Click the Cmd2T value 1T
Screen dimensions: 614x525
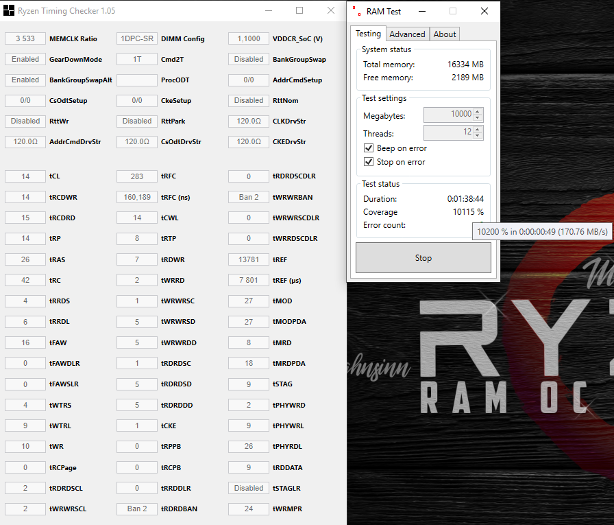(x=137, y=59)
